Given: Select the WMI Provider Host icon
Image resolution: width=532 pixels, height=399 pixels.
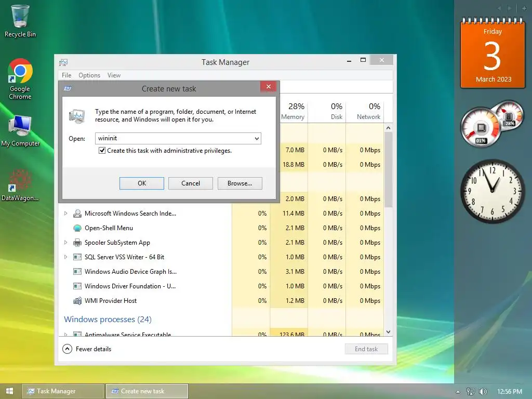Looking at the screenshot, I should pos(77,301).
